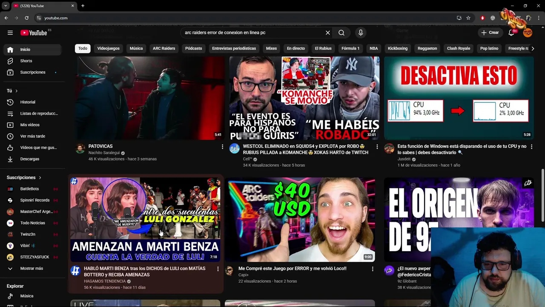Go back with browser back arrow
The height and width of the screenshot is (307, 545).
[x=6, y=18]
